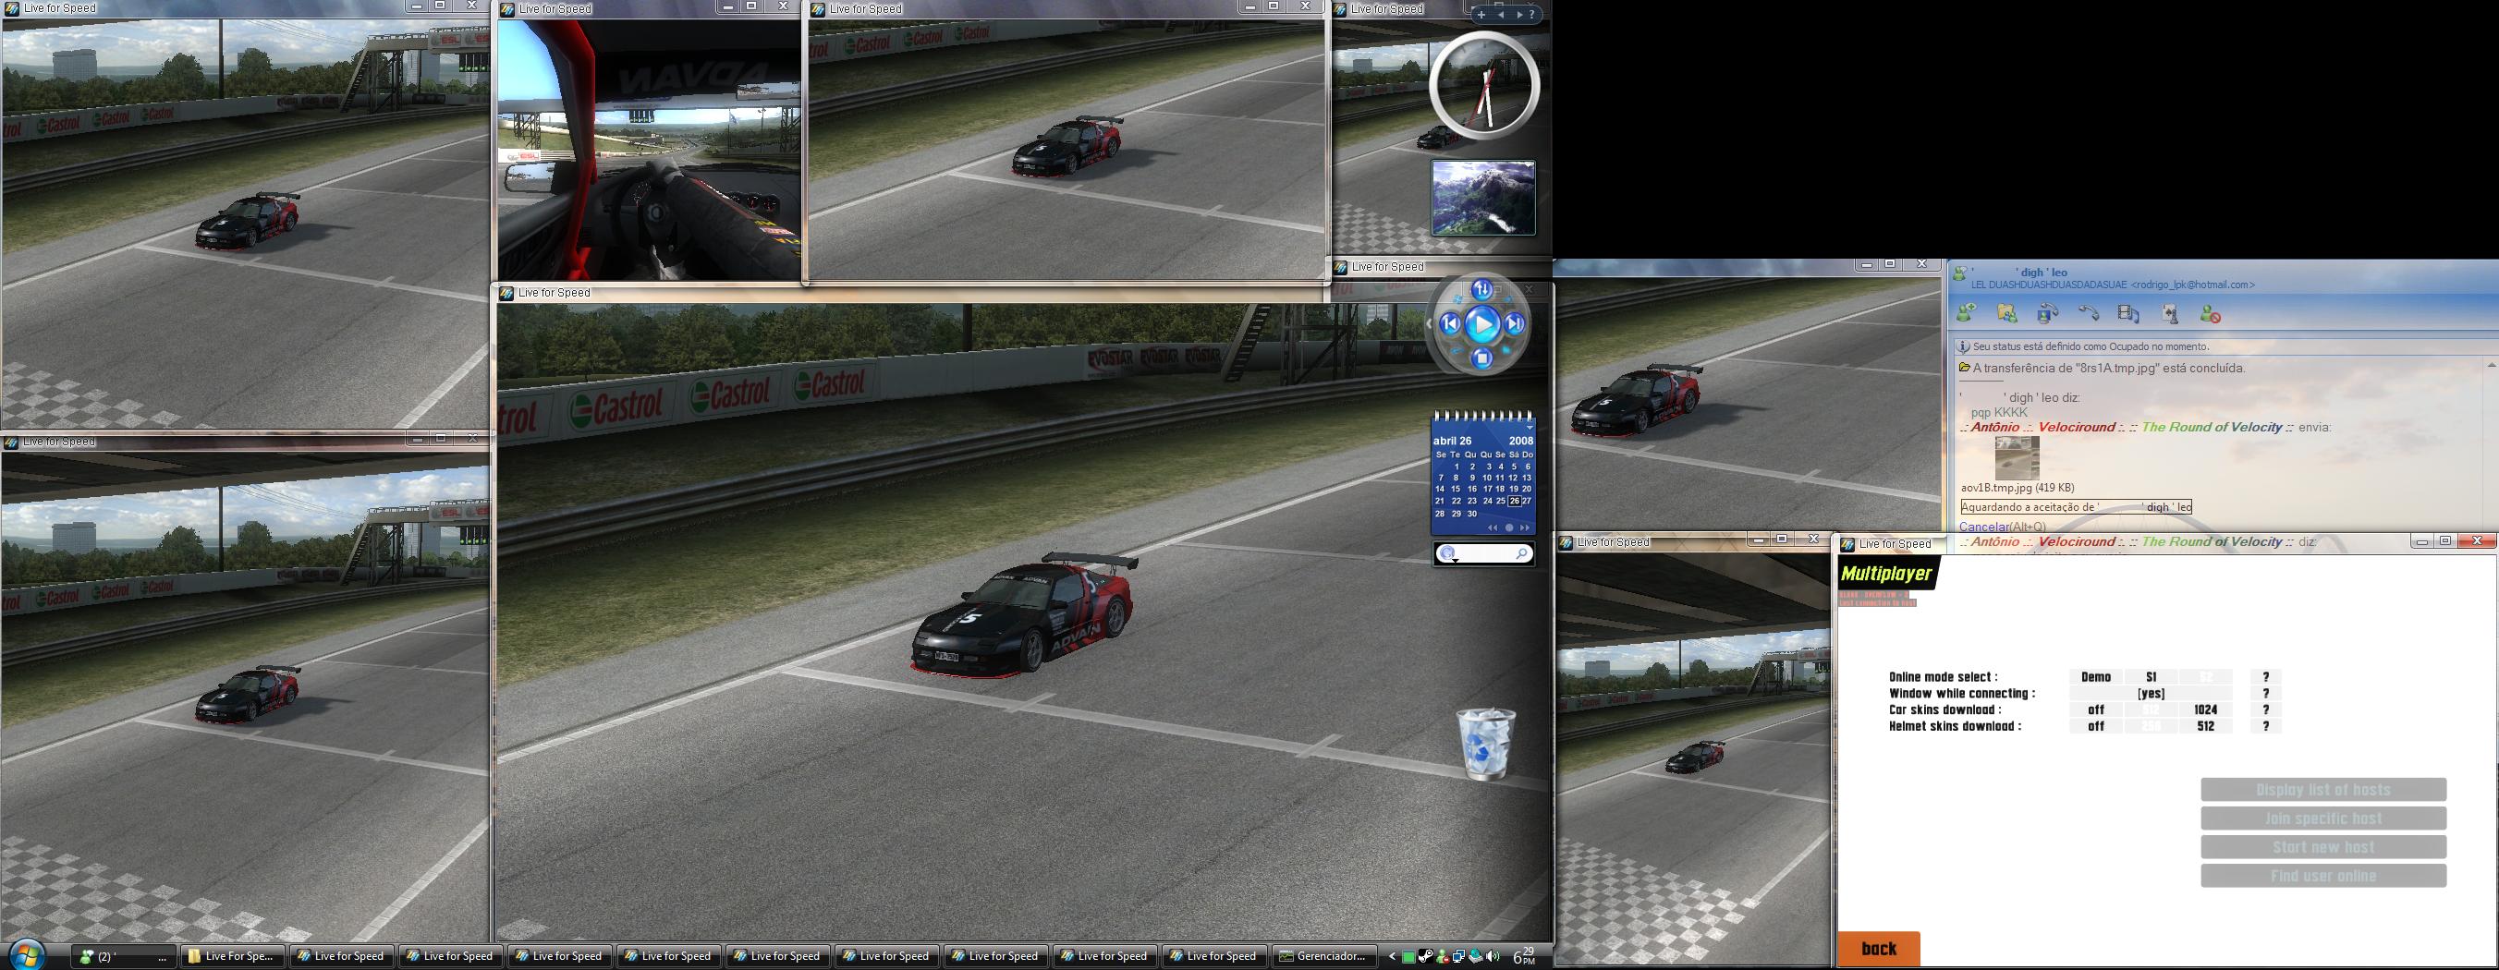Open help for Car skins download
The width and height of the screenshot is (2499, 970).
(x=2266, y=710)
